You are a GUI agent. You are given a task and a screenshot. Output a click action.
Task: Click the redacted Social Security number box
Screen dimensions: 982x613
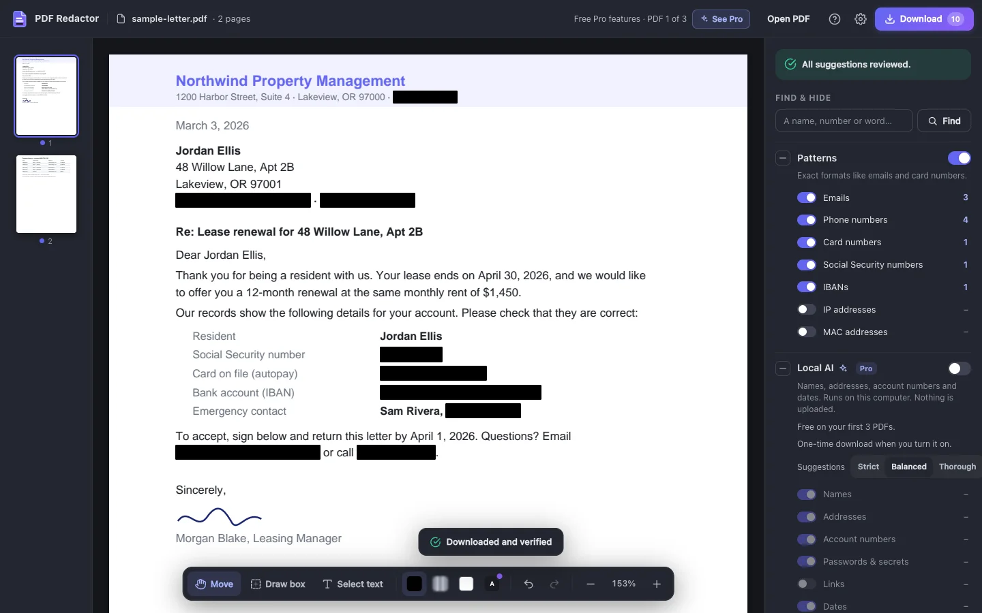(x=411, y=354)
